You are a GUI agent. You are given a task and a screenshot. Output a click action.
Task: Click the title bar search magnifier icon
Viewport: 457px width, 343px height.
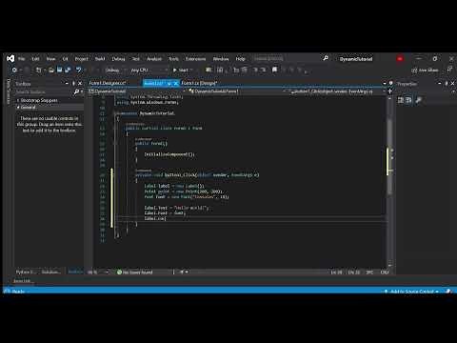tap(325, 58)
